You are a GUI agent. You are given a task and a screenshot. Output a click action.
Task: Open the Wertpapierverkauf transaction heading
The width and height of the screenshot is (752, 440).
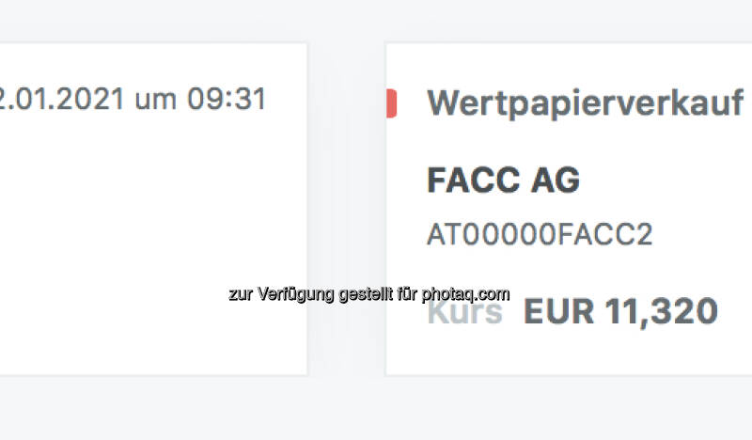coord(586,103)
